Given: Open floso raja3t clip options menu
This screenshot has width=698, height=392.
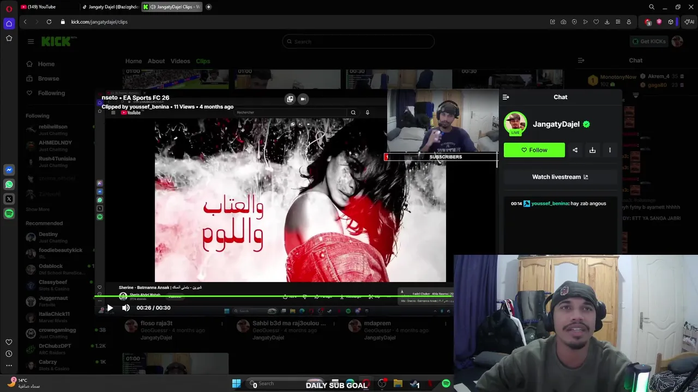Looking at the screenshot, I should 221,323.
